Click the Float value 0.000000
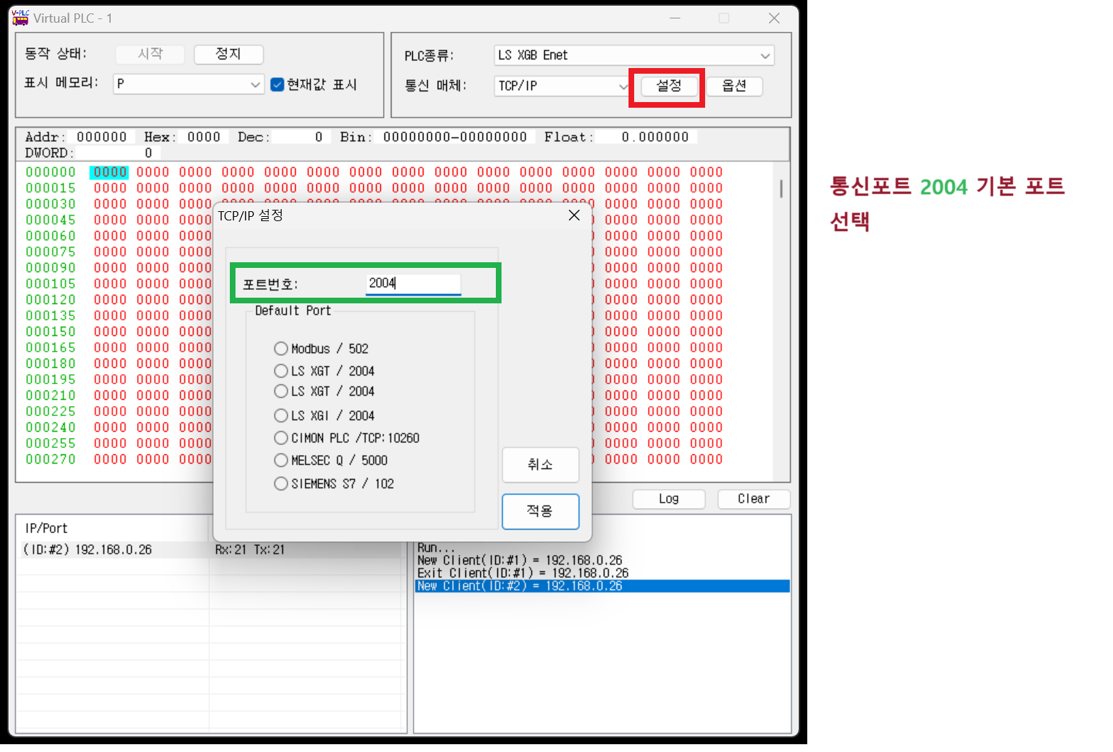 655,138
